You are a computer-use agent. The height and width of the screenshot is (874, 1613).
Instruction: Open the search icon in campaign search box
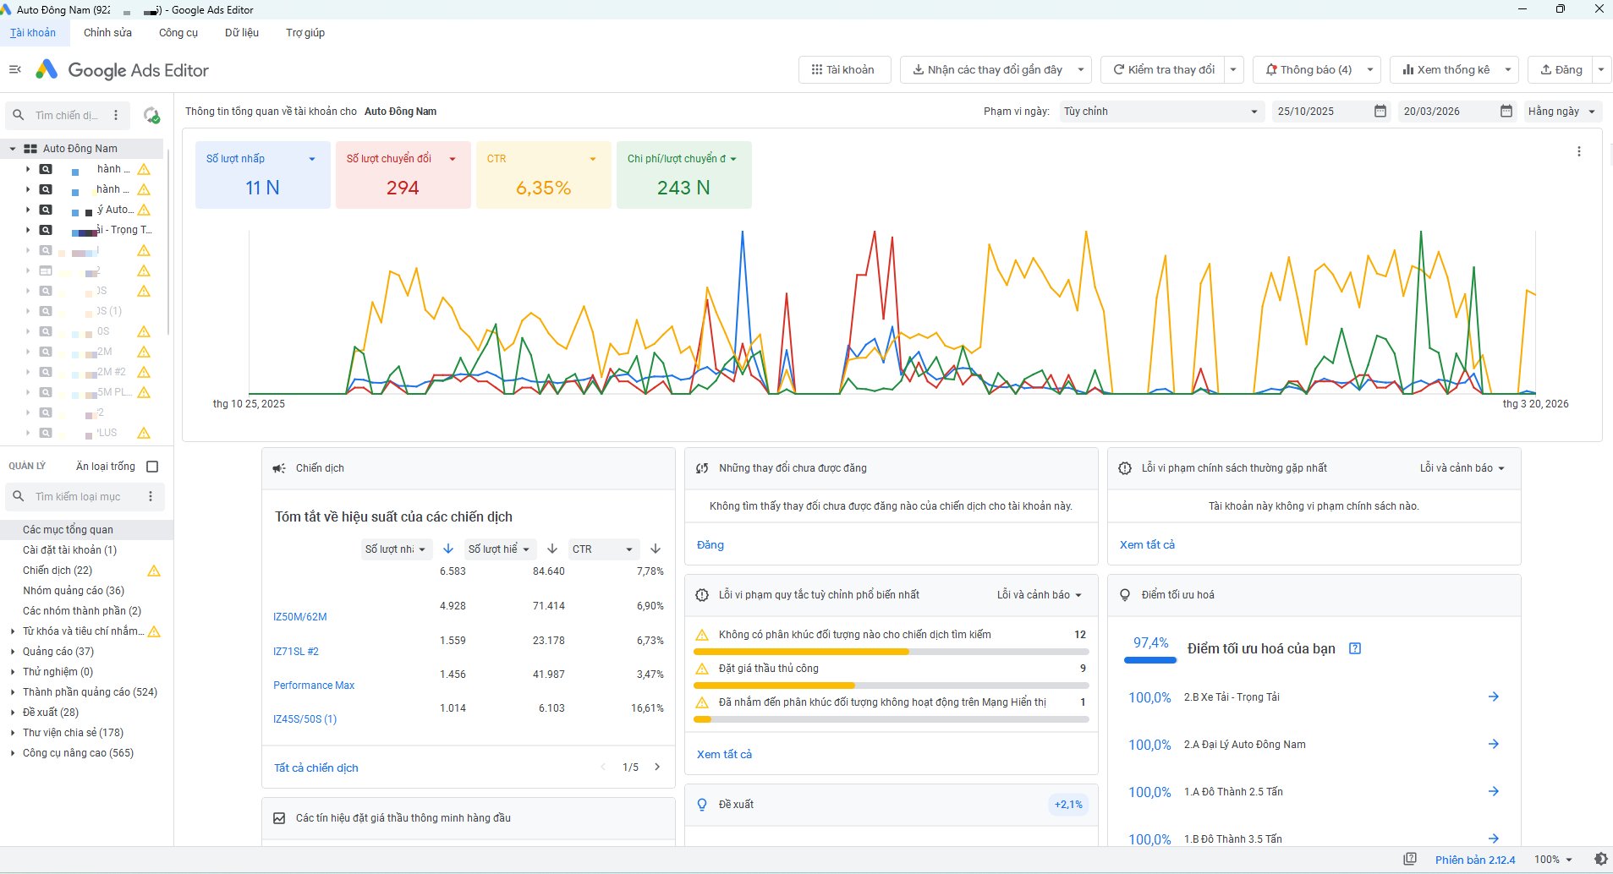tap(18, 115)
